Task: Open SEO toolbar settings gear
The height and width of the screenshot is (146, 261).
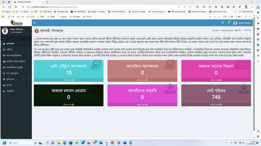Action: (246, 17)
